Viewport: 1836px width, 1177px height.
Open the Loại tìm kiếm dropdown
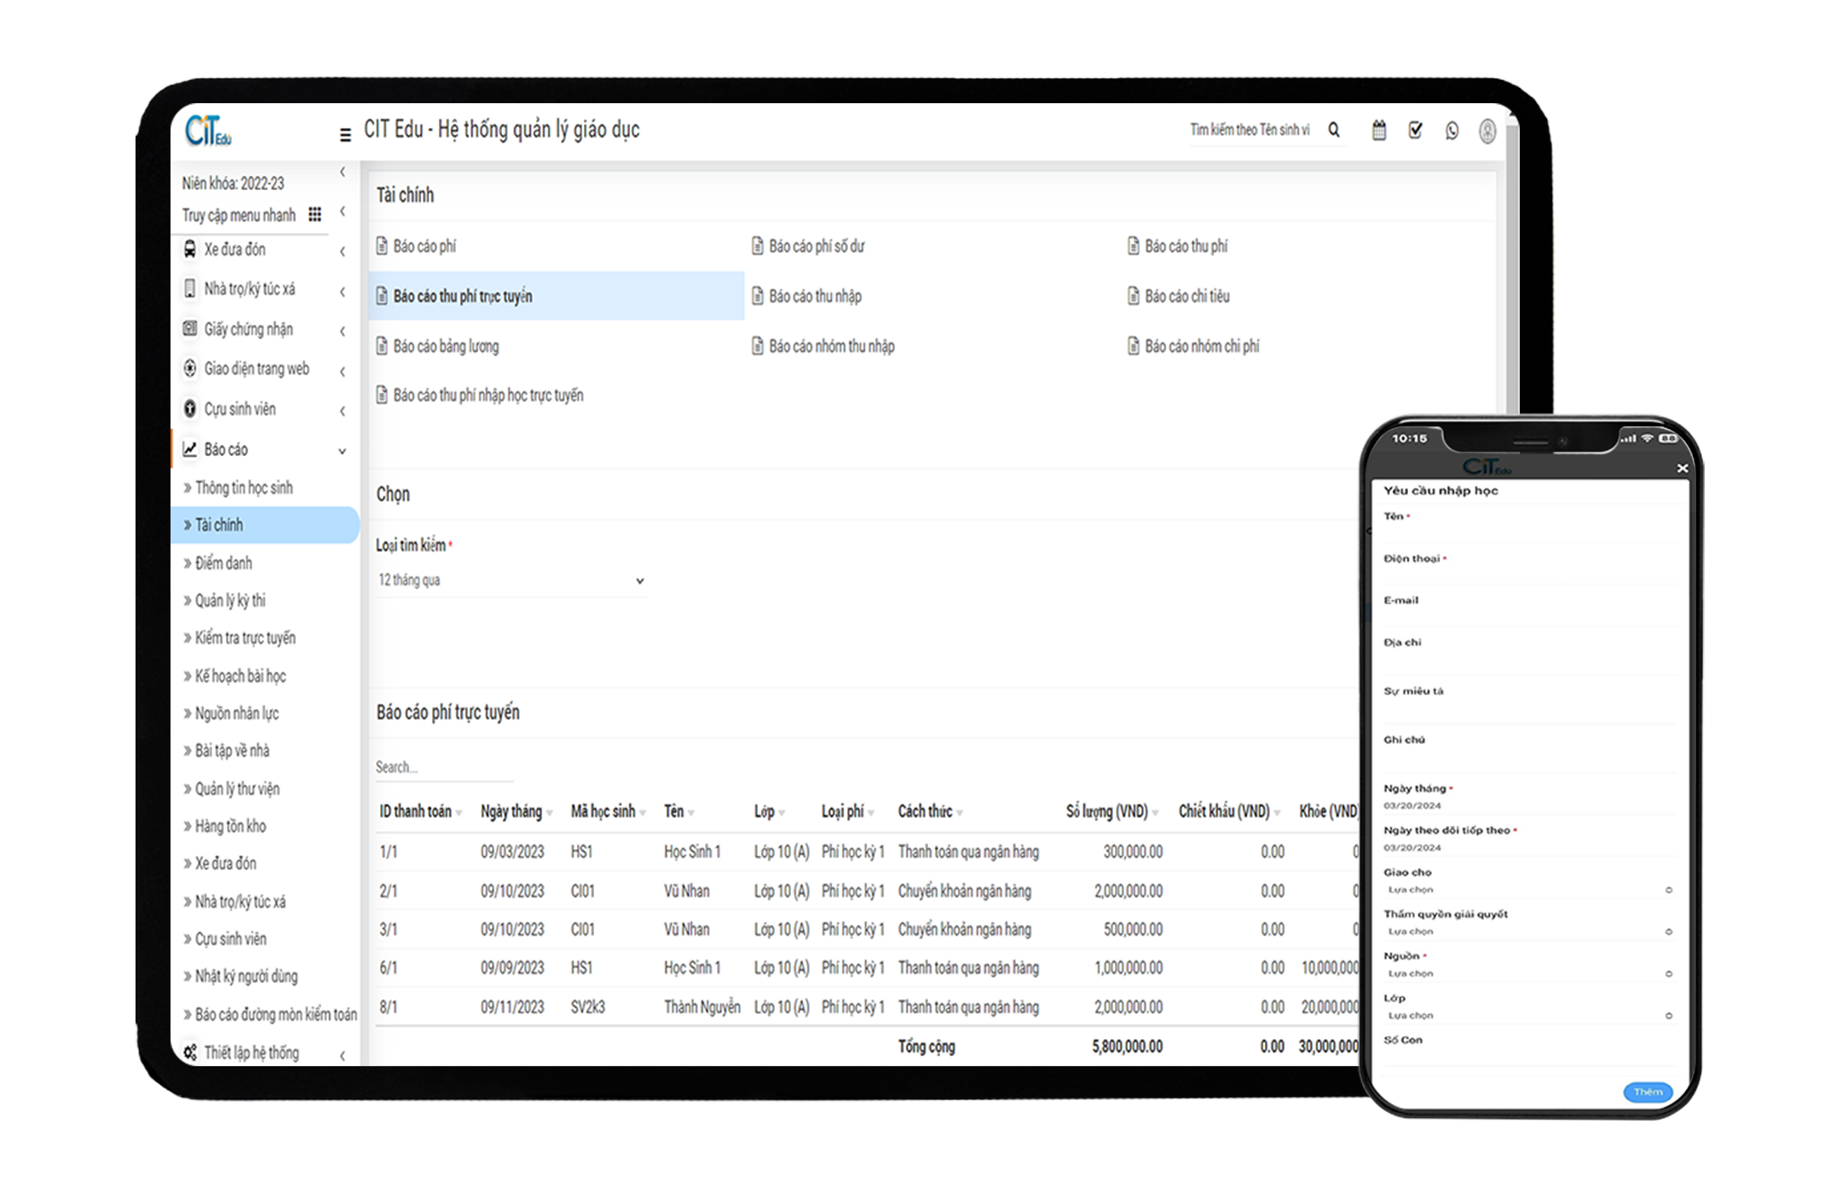click(x=511, y=580)
